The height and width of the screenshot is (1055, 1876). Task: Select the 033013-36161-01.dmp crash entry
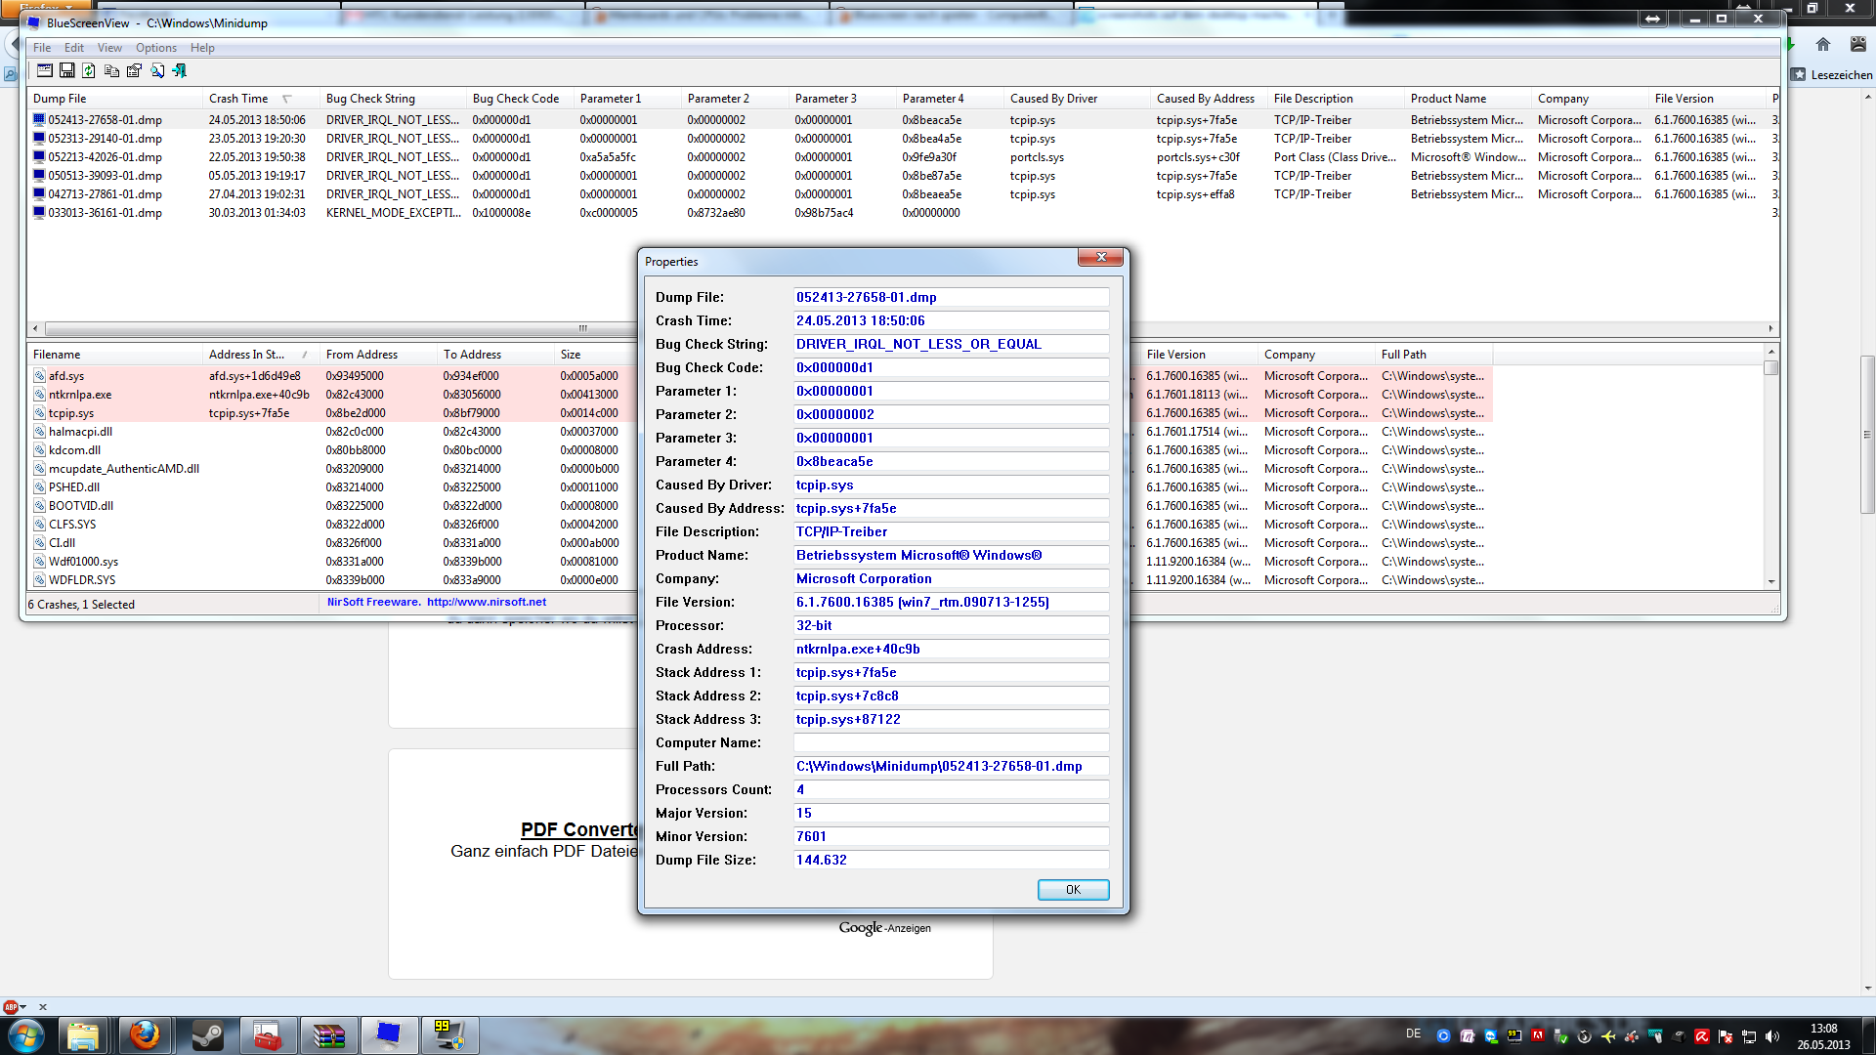click(106, 213)
